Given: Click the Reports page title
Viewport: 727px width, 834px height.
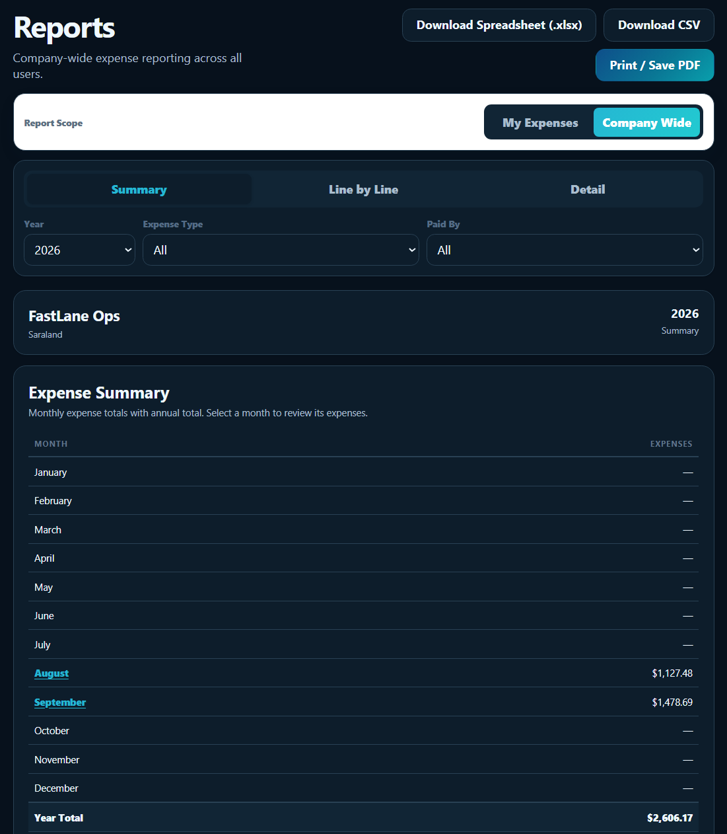Looking at the screenshot, I should coord(64,28).
